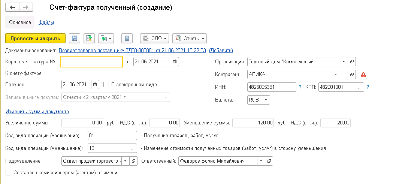Click the document movements list icon

coord(127,38)
